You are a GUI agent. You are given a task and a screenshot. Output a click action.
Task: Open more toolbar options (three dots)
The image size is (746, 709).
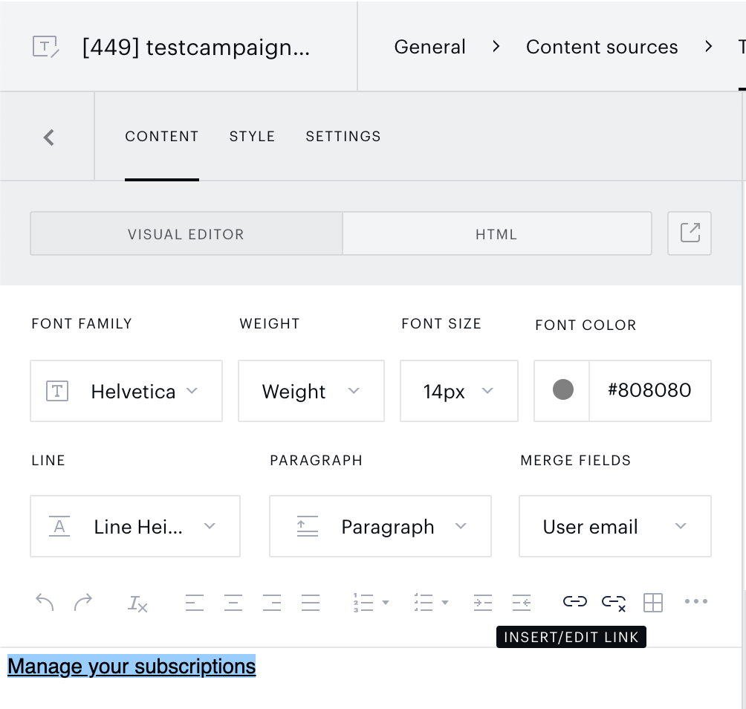coord(695,601)
